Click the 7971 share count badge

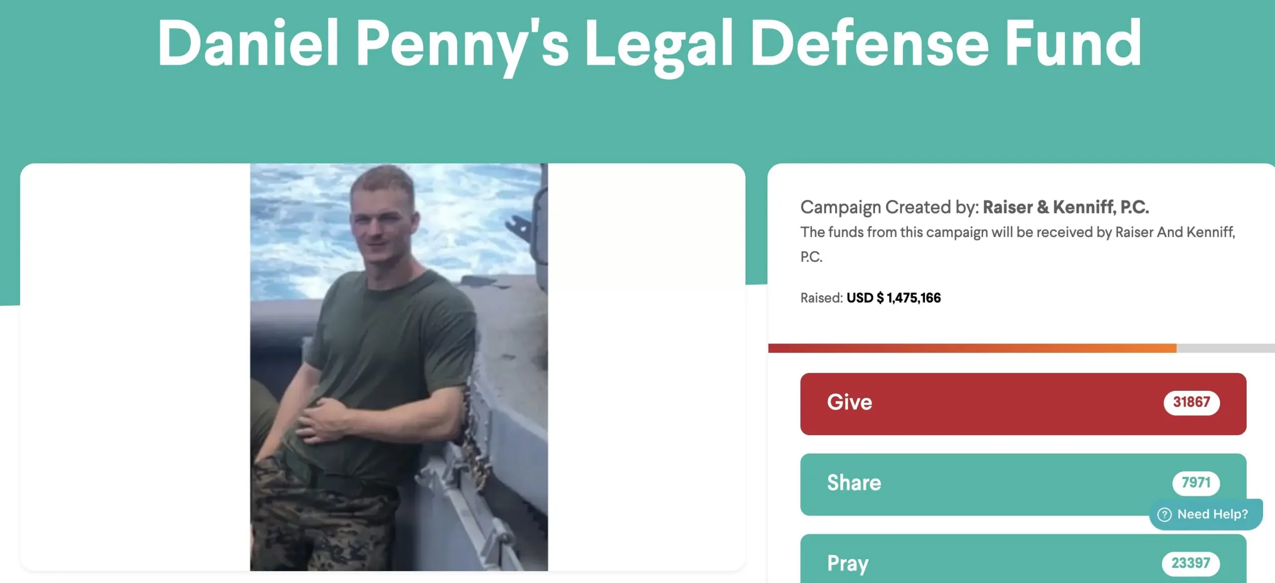(1196, 483)
